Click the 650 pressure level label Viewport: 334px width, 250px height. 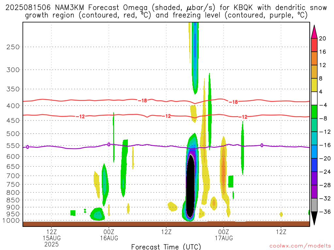click(x=13, y=166)
